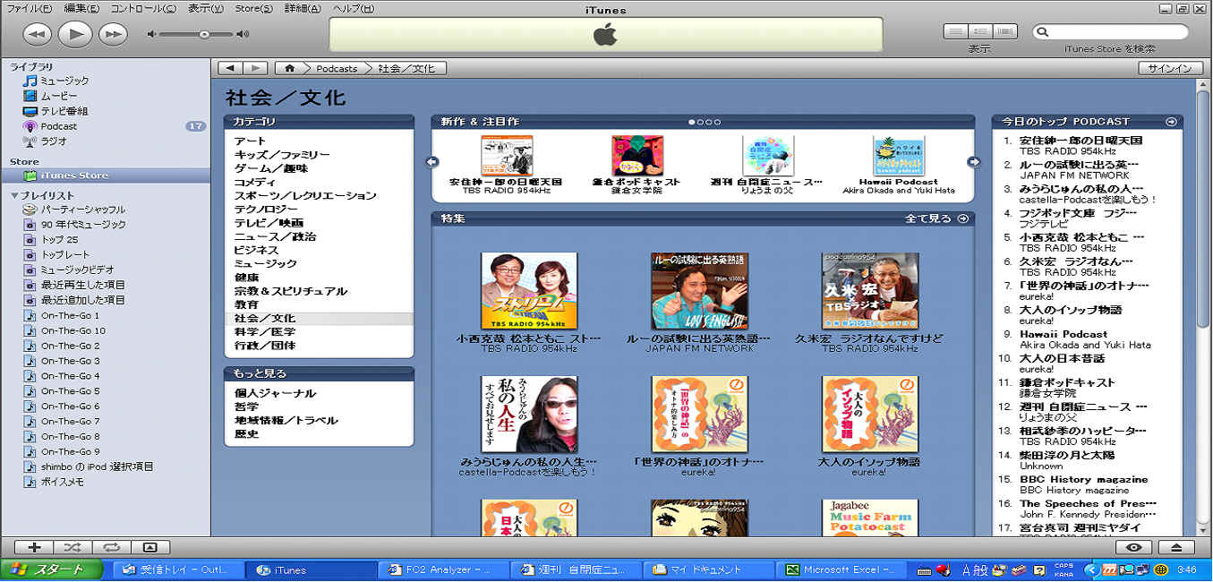Select the fourth page dot in 新作 & 注目作
Screen dimensions: 1213x582
[715, 122]
